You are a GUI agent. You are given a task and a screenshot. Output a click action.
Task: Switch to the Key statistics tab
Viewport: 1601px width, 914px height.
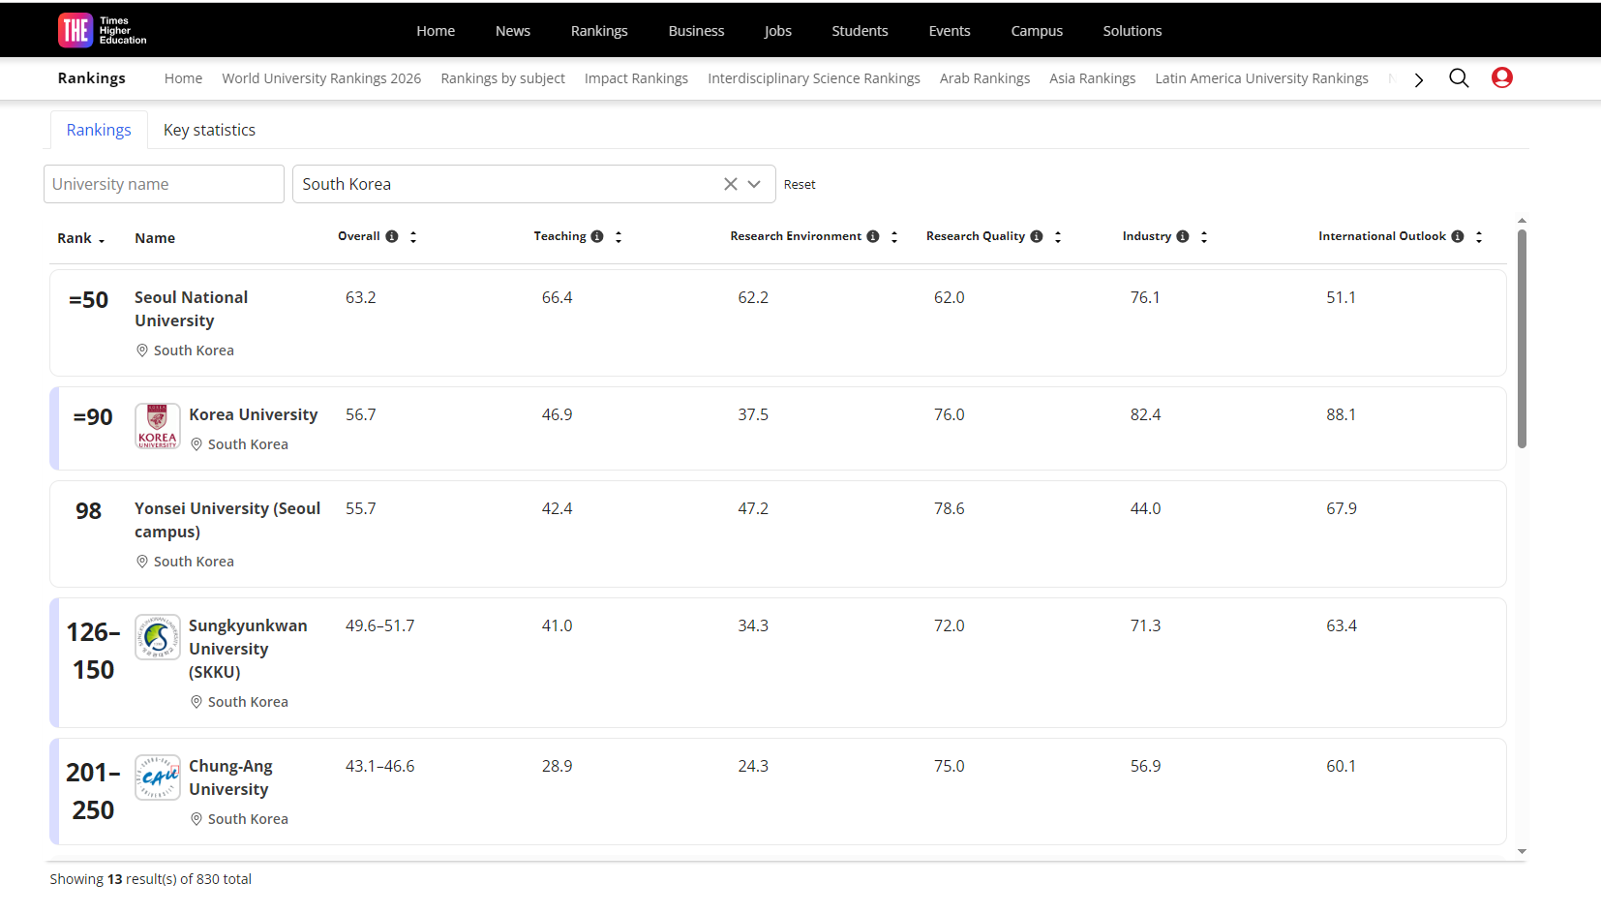(x=209, y=130)
